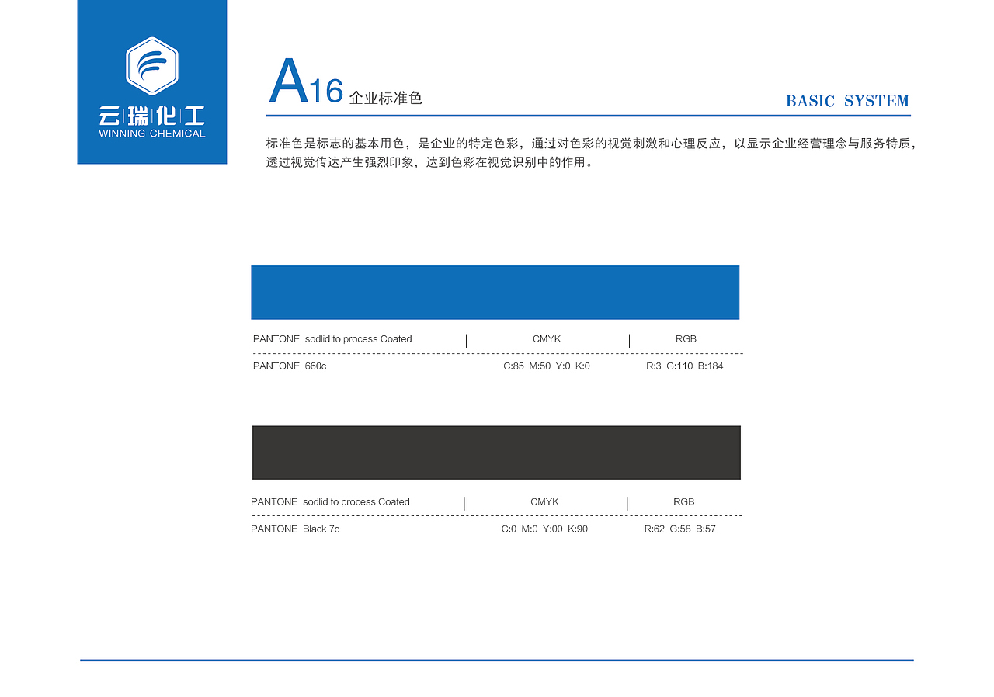Click the PANTONE 660c label
994x697 pixels.
[290, 366]
